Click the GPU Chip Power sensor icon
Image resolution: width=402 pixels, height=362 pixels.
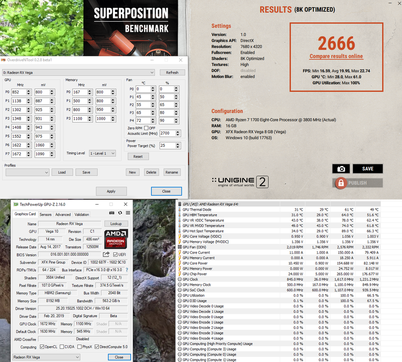coord(180,274)
